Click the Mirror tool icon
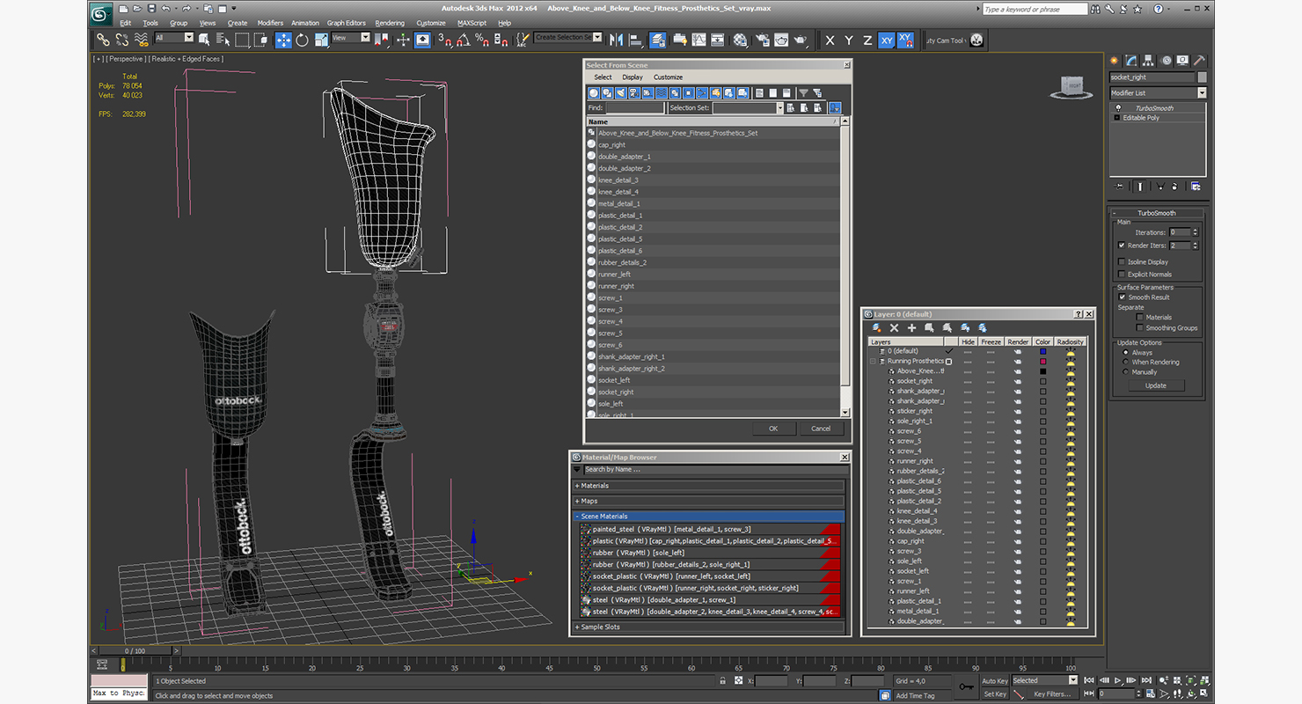Screen dimensions: 1302x704 click(616, 40)
